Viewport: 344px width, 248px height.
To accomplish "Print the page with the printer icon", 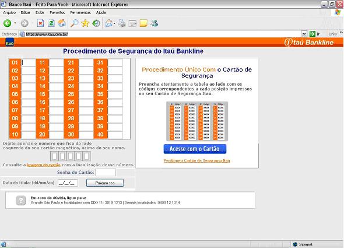I will [122, 23].
